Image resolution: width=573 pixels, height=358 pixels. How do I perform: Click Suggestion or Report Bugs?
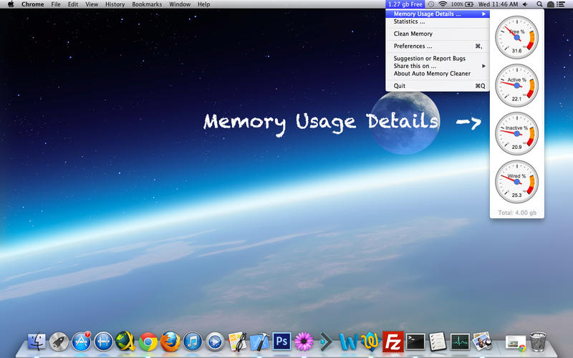(x=438, y=59)
